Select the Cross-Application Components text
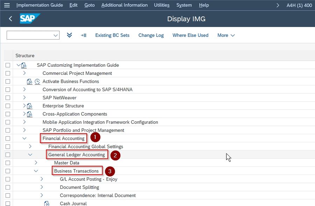Screen dimensions: 315x206 tap(75, 114)
